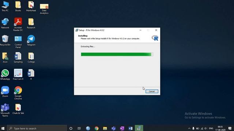Open the Arun user folder
The image size is (234, 131).
pos(5,57)
